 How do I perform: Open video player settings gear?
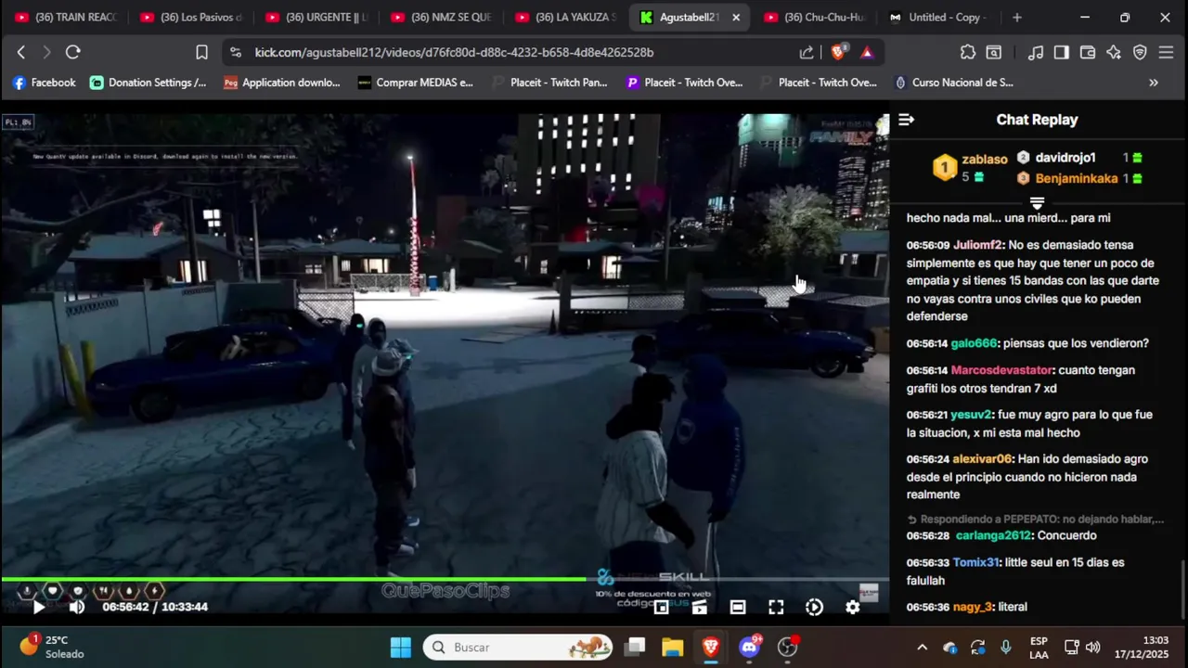click(852, 607)
